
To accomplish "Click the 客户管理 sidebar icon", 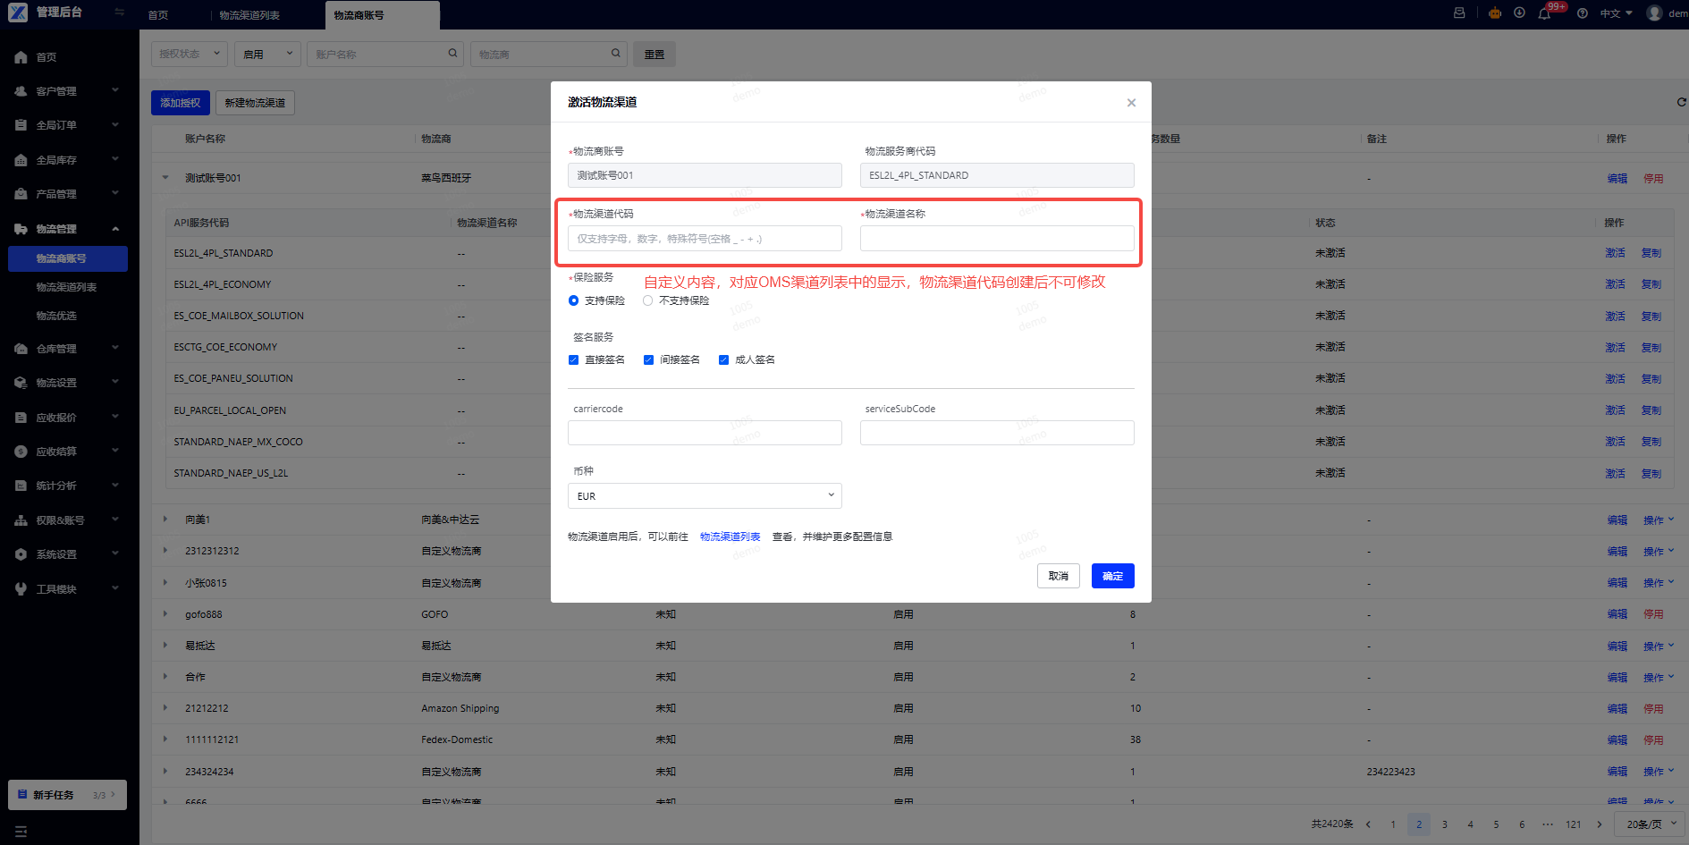I will [x=21, y=91].
